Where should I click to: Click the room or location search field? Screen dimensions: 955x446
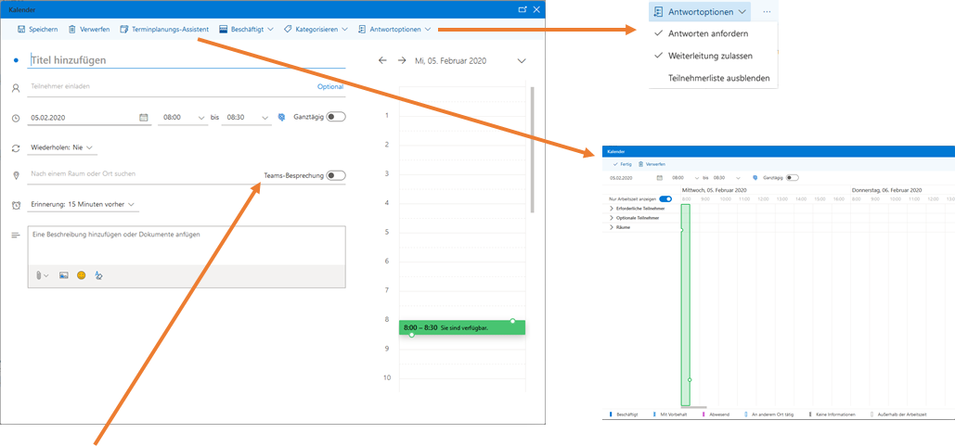144,174
